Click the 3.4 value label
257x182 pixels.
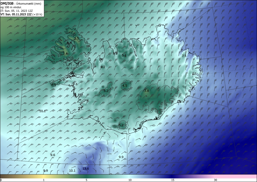coord(65,53)
